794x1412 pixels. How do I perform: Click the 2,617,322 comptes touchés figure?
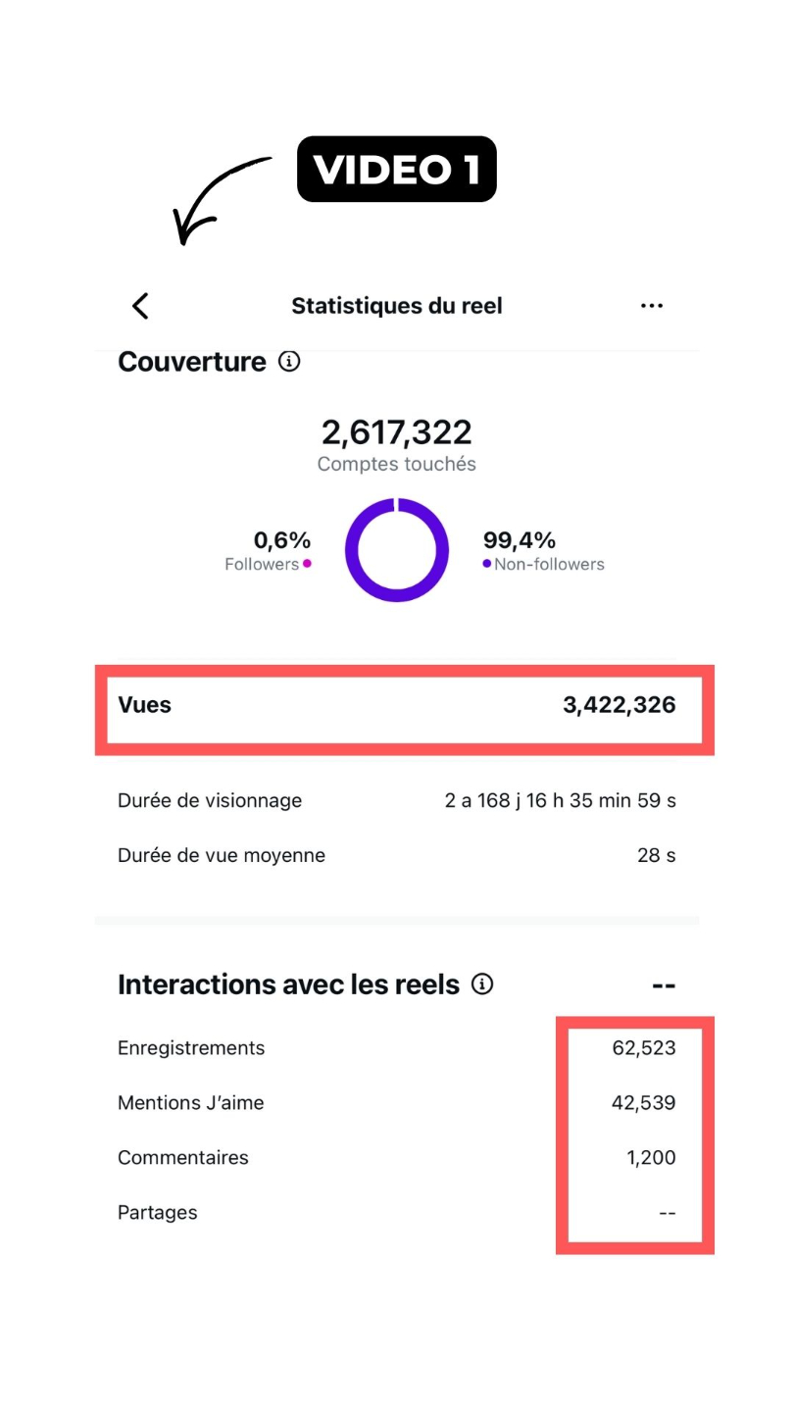[x=397, y=432]
